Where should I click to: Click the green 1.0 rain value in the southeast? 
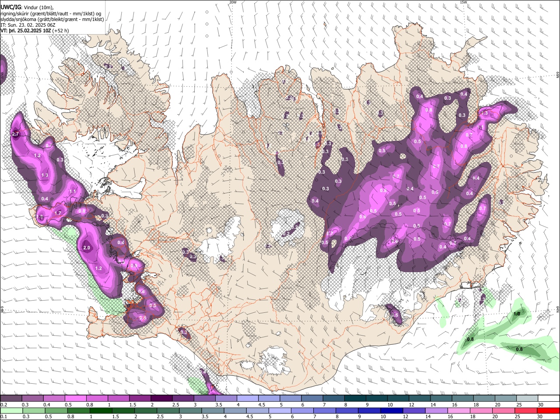point(517,314)
